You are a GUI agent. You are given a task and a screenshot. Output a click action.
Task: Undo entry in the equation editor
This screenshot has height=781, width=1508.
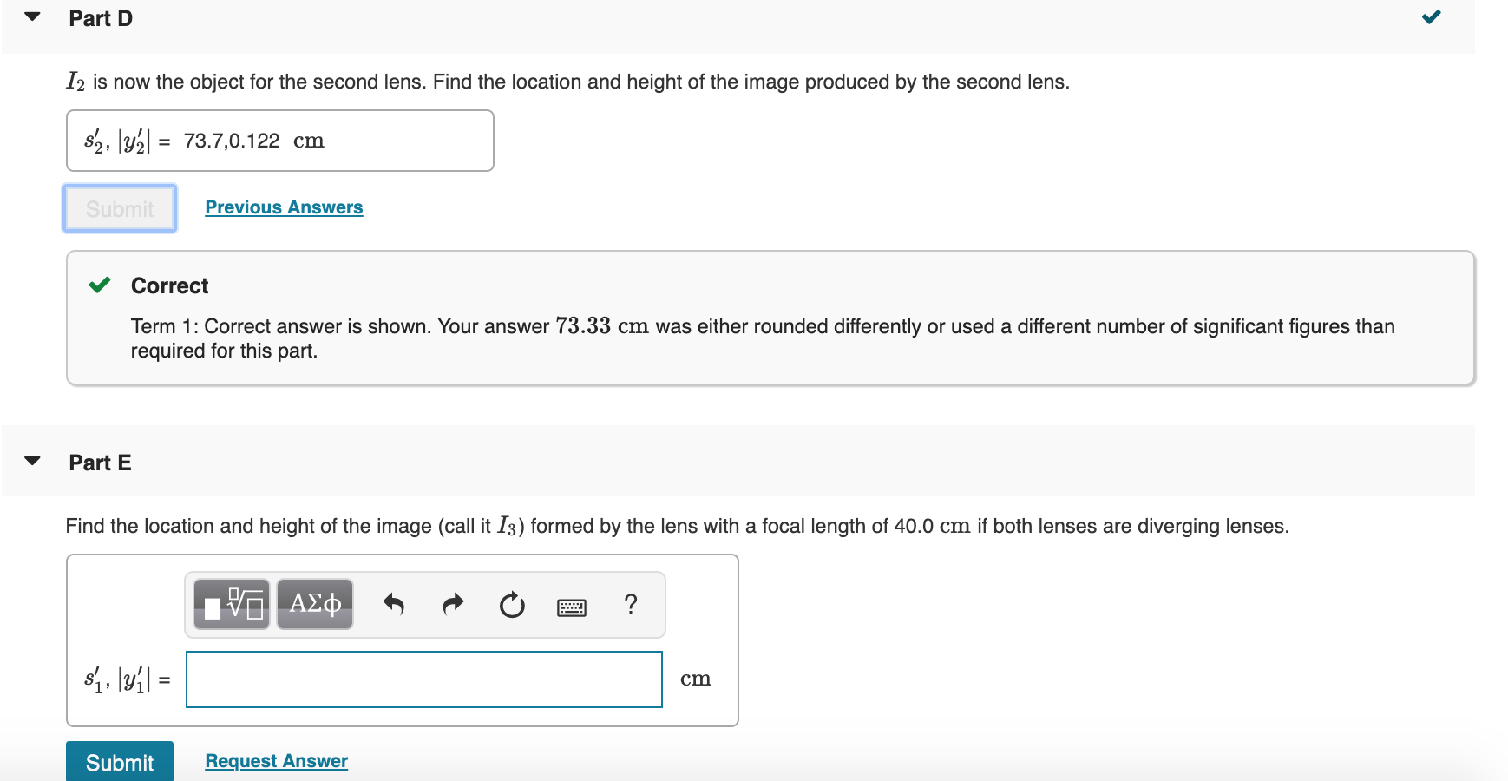click(x=393, y=605)
